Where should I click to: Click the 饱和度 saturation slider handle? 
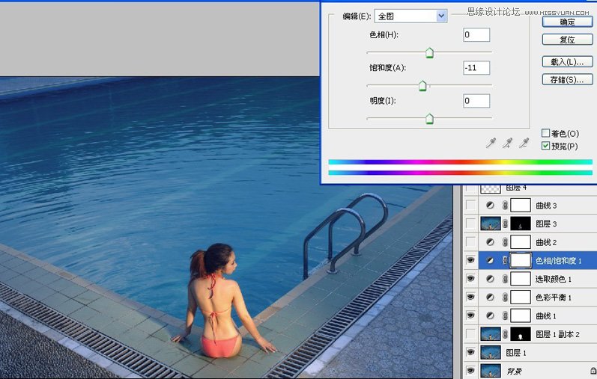click(422, 86)
